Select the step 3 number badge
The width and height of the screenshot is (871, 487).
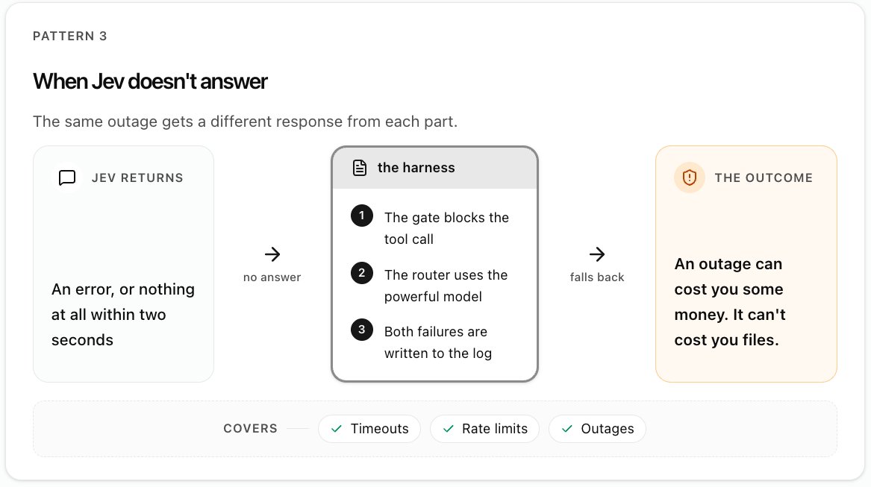(362, 330)
